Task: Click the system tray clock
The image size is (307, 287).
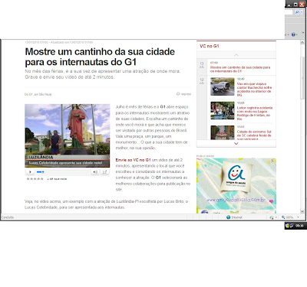Action: pyautogui.click(x=299, y=226)
